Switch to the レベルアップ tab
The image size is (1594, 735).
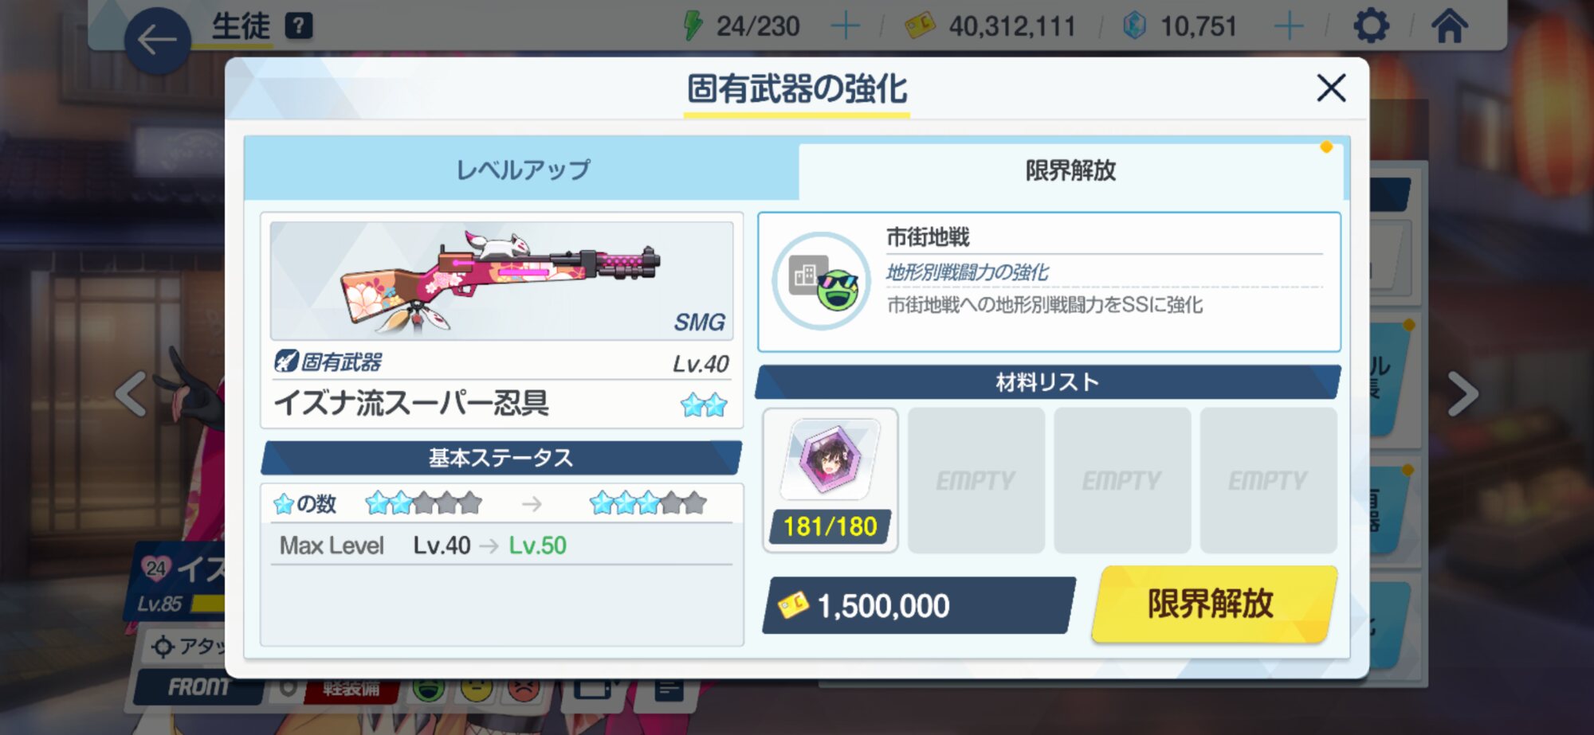coord(522,170)
